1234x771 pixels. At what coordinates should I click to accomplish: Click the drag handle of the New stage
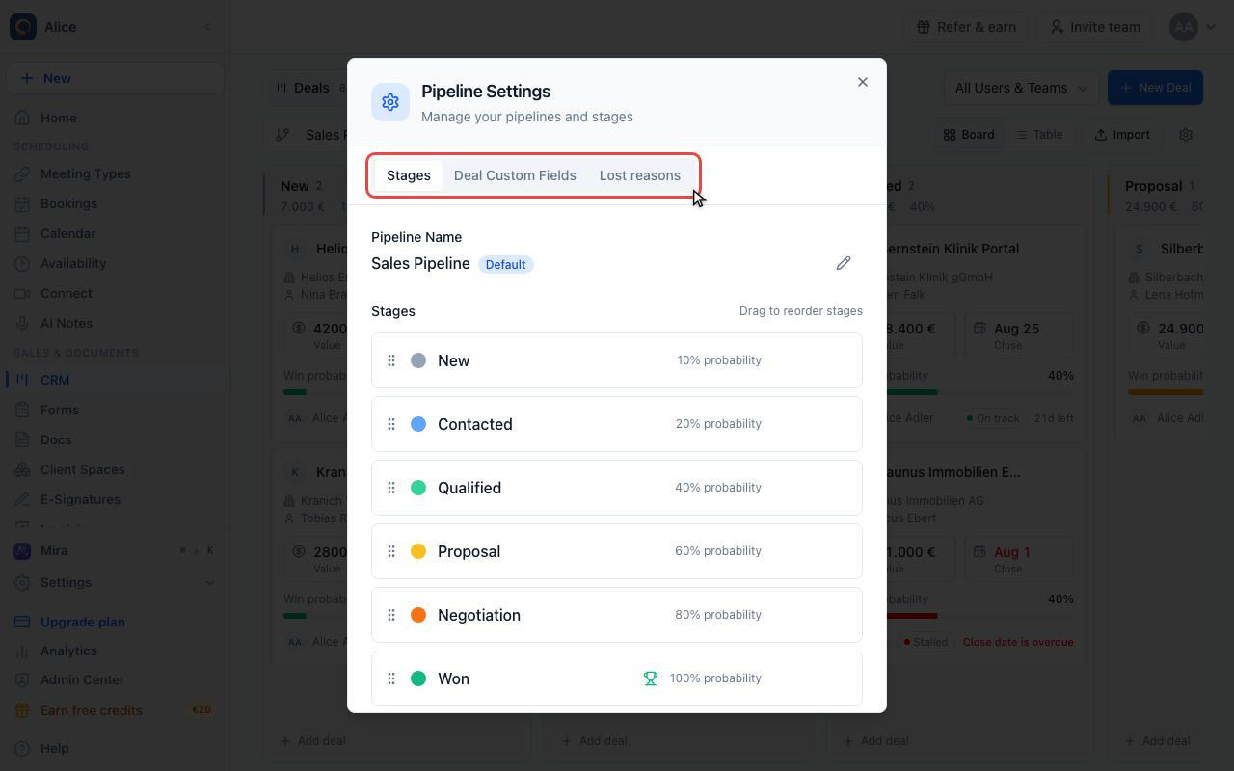pyautogui.click(x=391, y=360)
